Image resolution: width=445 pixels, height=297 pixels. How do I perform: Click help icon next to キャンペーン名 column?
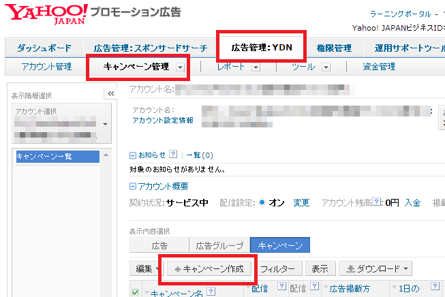click(211, 292)
